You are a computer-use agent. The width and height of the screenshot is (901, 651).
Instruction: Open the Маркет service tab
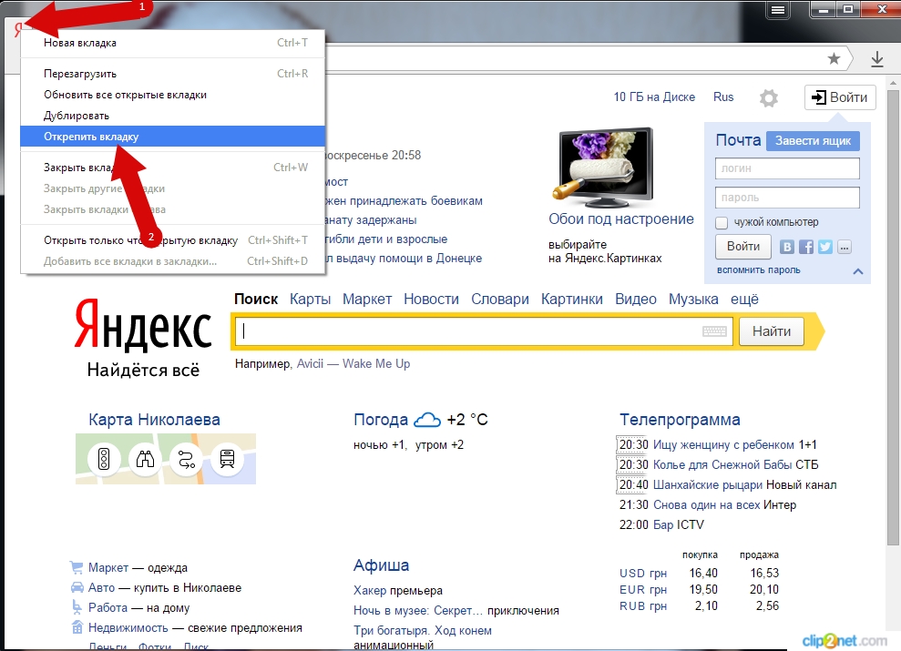click(367, 299)
